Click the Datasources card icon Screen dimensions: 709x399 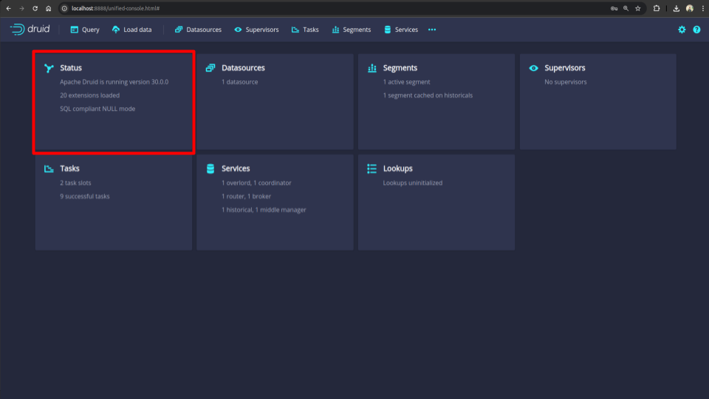tap(210, 68)
